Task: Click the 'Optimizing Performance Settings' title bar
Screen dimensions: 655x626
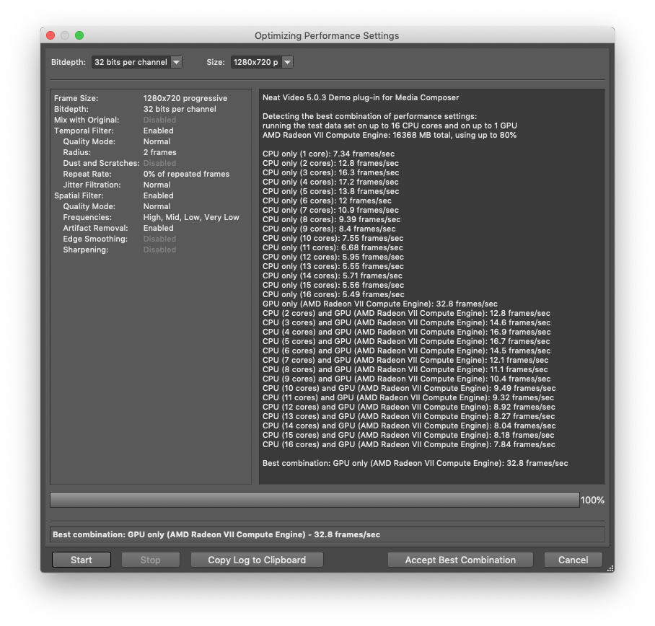Action: [327, 36]
